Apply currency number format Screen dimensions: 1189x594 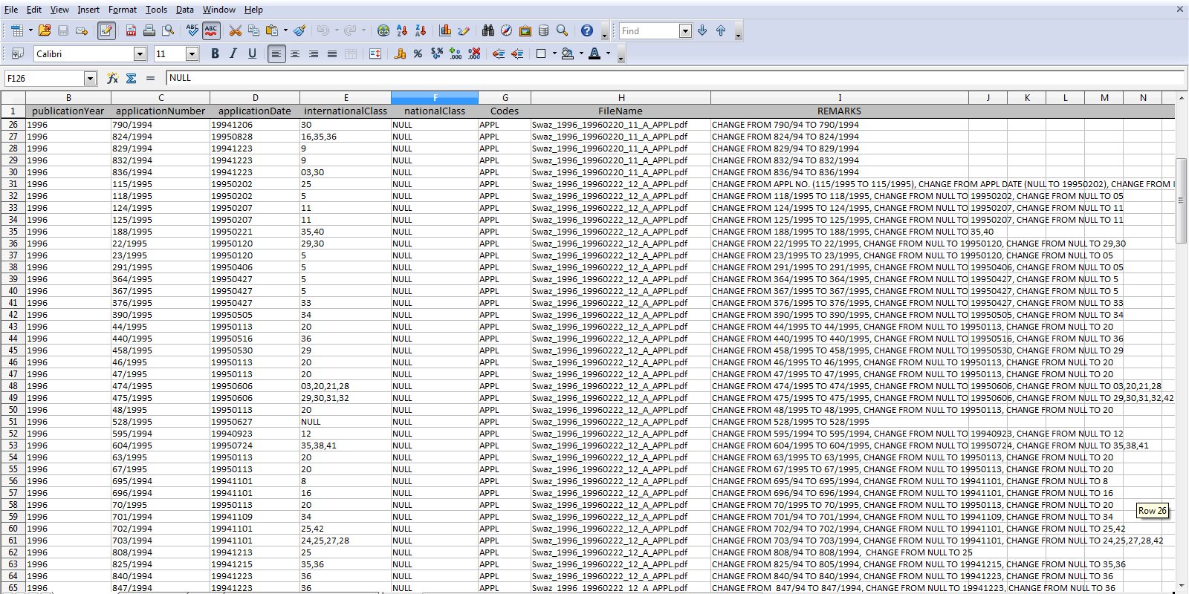pyautogui.click(x=400, y=53)
